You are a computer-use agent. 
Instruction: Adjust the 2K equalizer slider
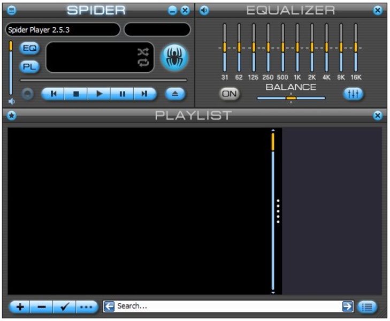(x=312, y=48)
